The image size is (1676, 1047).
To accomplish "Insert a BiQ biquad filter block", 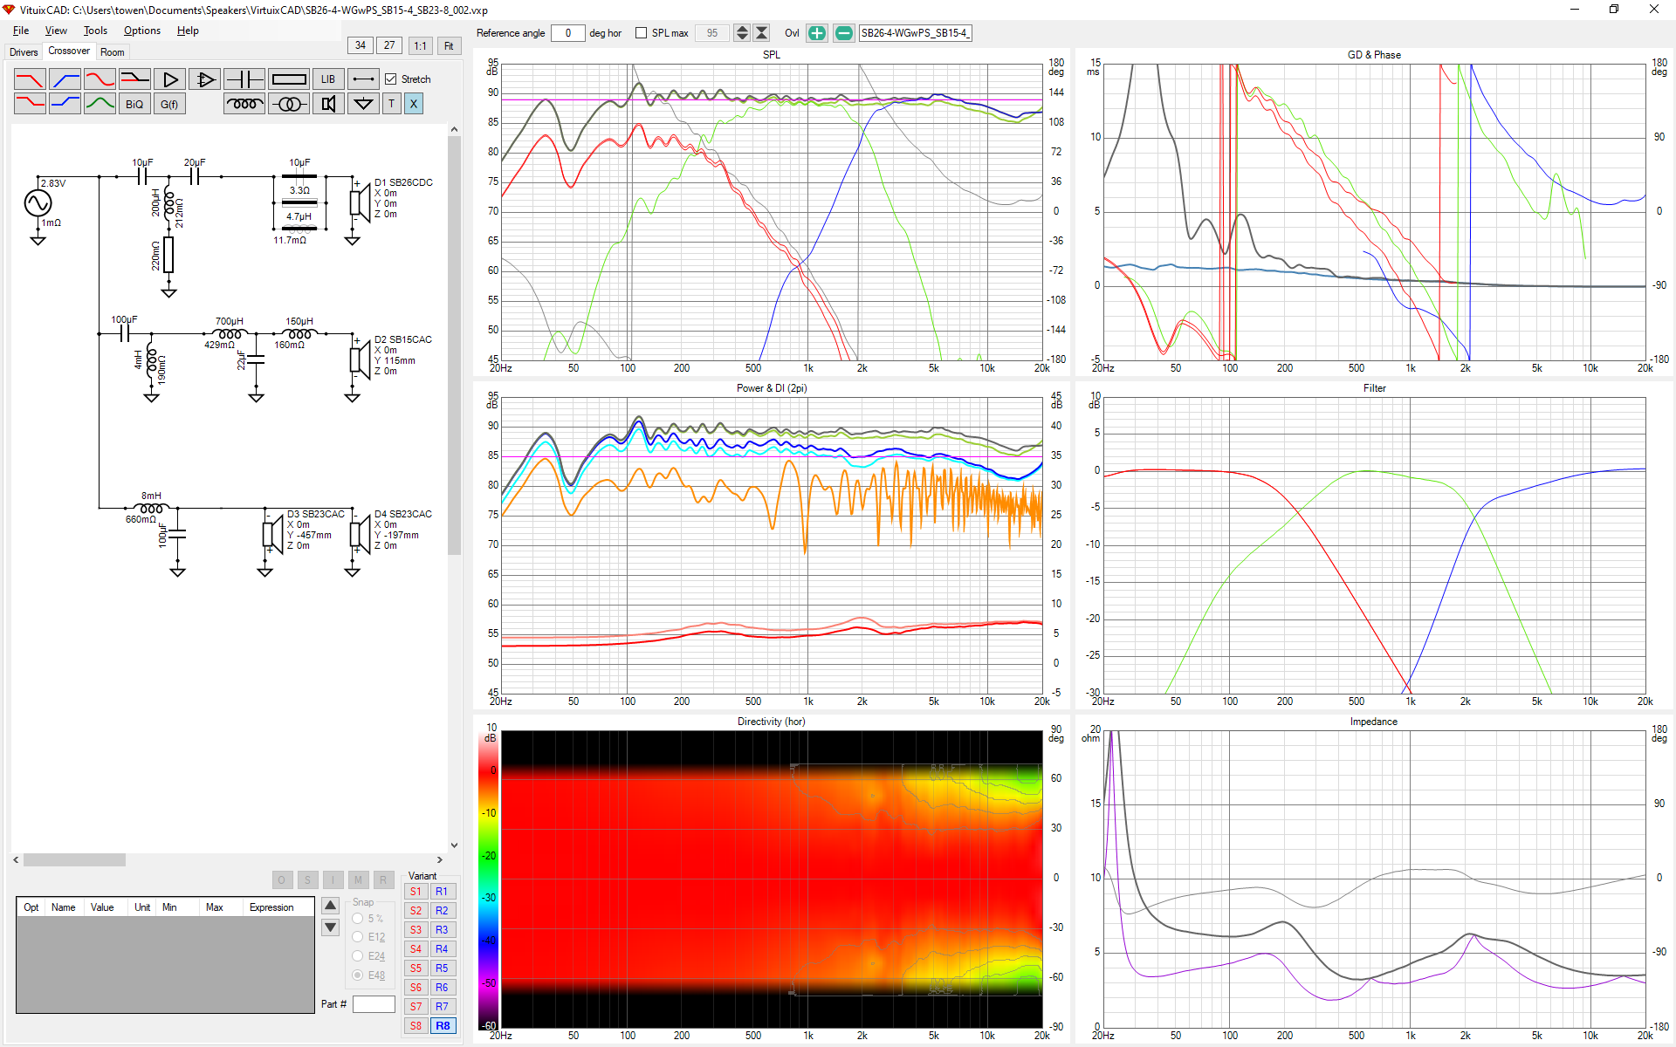I will tap(134, 104).
